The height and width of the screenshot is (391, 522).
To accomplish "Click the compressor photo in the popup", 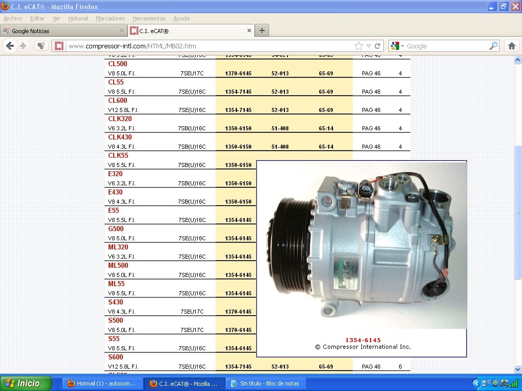I will coord(362,245).
